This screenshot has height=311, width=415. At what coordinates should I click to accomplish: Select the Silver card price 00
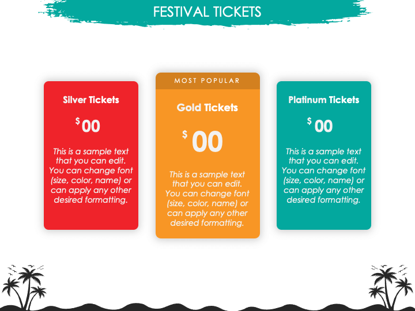pyautogui.click(x=91, y=126)
